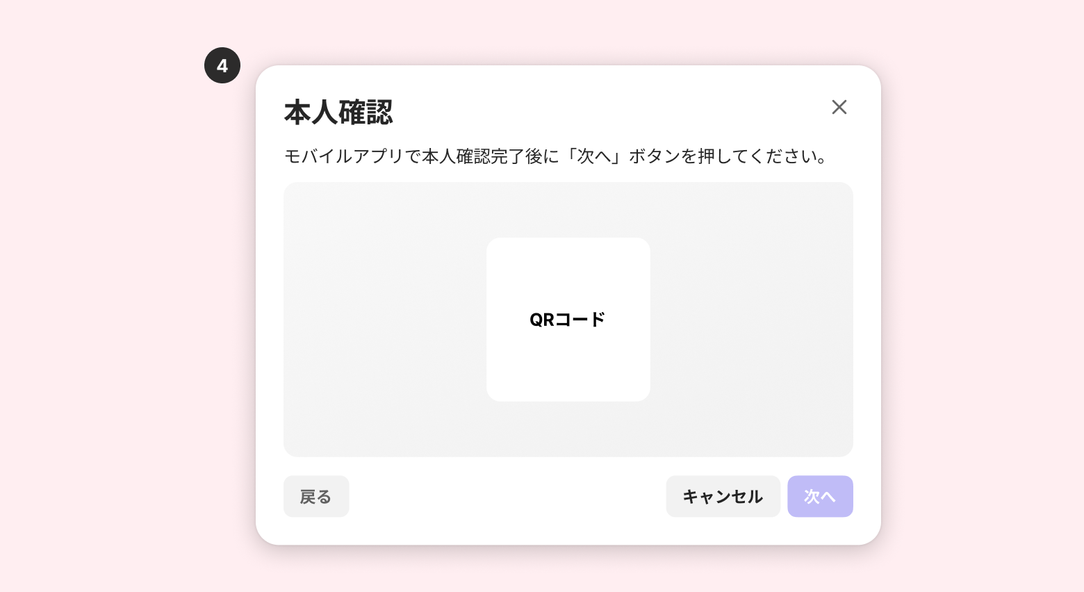Image resolution: width=1084 pixels, height=592 pixels.
Task: Click blank header space between title and X
Action: 611,110
